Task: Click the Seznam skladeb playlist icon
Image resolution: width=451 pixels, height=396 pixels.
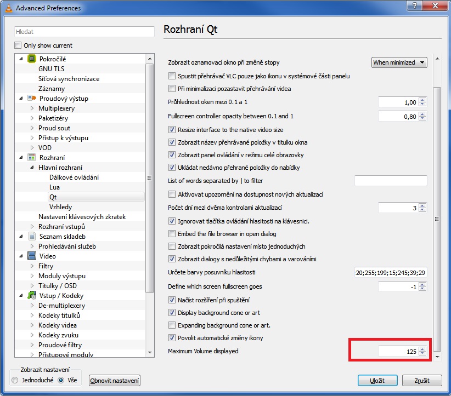Action: point(32,236)
